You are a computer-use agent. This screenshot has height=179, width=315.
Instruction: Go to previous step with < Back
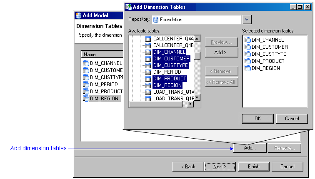tap(188, 167)
